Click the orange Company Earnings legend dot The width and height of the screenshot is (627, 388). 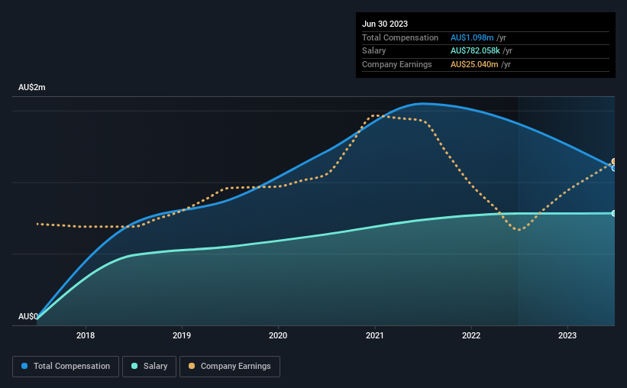[192, 366]
